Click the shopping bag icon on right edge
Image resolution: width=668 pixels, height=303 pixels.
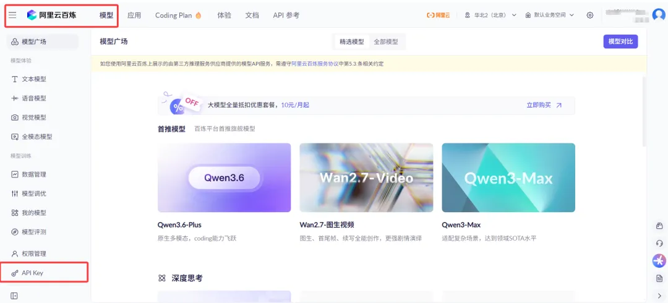[x=659, y=226]
